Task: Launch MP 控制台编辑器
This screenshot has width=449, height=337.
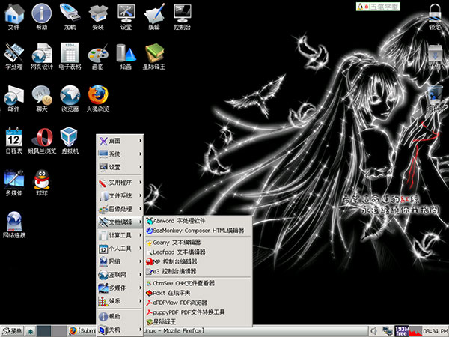Action: pyautogui.click(x=198, y=261)
